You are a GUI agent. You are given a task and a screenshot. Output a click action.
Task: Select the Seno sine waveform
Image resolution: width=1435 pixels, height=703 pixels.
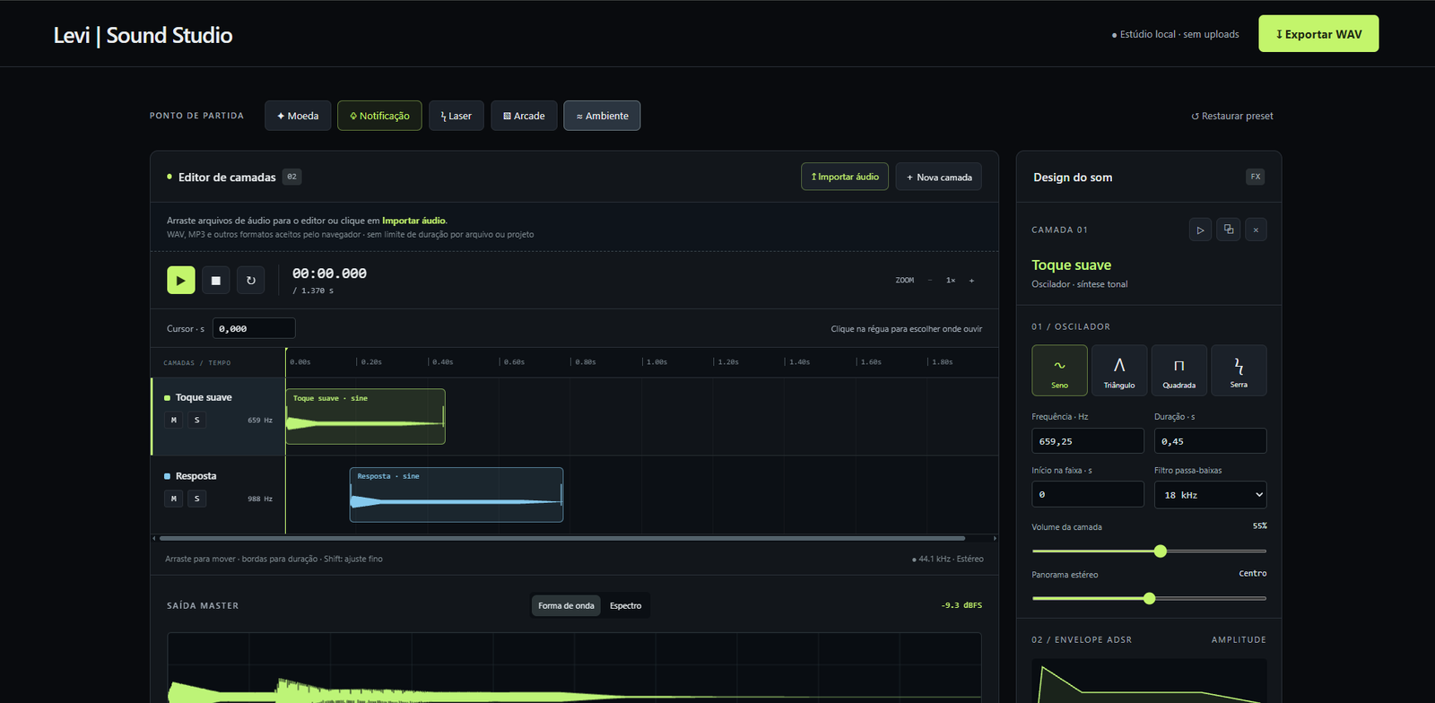1059,370
